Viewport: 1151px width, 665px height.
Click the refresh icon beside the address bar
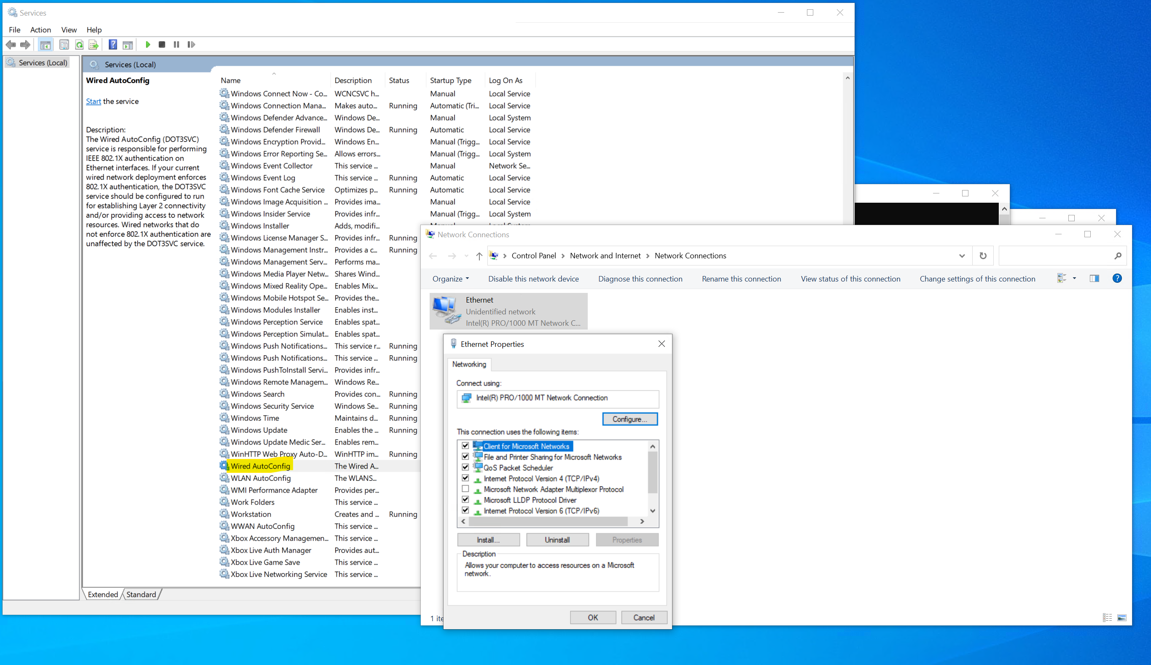point(983,256)
